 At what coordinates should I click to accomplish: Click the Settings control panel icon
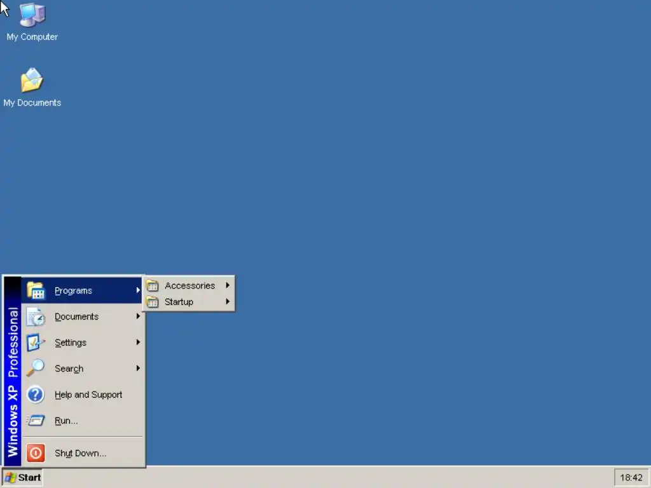pyautogui.click(x=36, y=342)
